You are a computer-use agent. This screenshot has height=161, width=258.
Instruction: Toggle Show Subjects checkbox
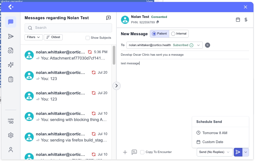click(x=87, y=38)
